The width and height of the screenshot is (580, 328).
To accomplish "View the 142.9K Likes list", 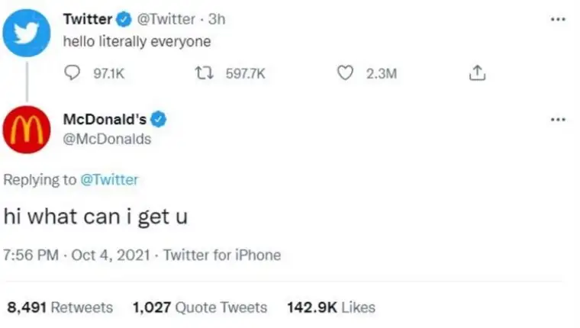I will click(331, 307).
